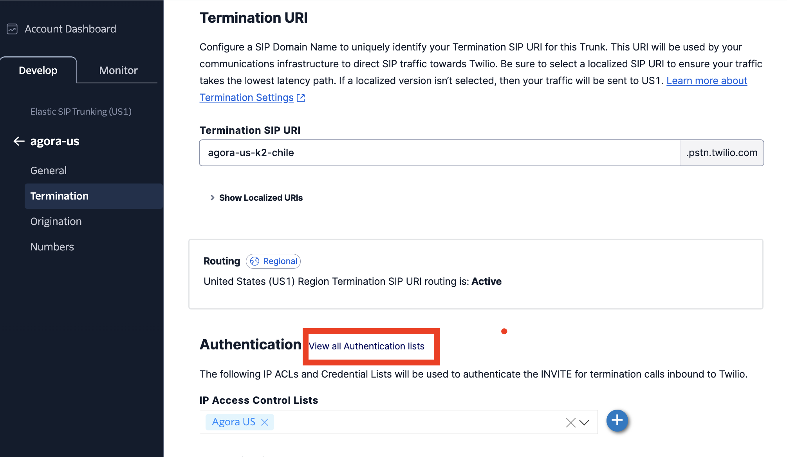Click the Account Dashboard icon
Screen dimensions: 787x457
coord(12,29)
